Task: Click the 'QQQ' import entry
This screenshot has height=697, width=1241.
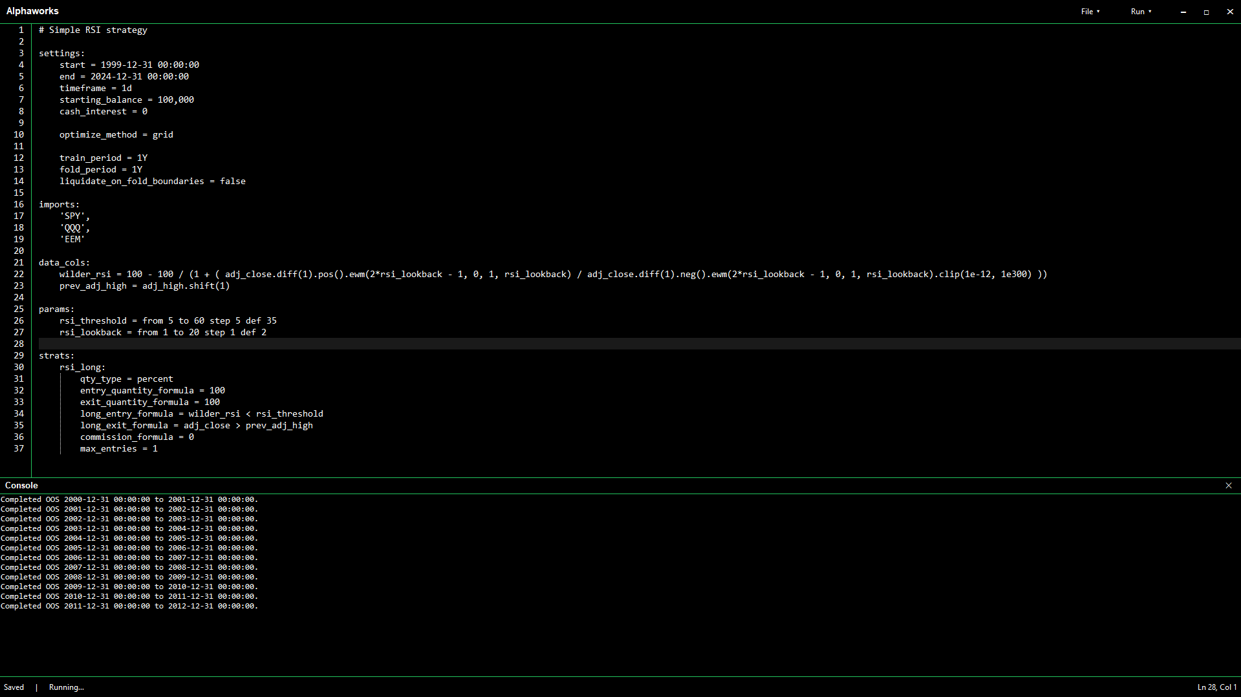Action: tap(74, 227)
